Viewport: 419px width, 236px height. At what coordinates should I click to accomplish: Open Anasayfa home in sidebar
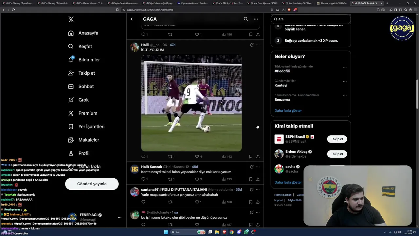click(83, 33)
